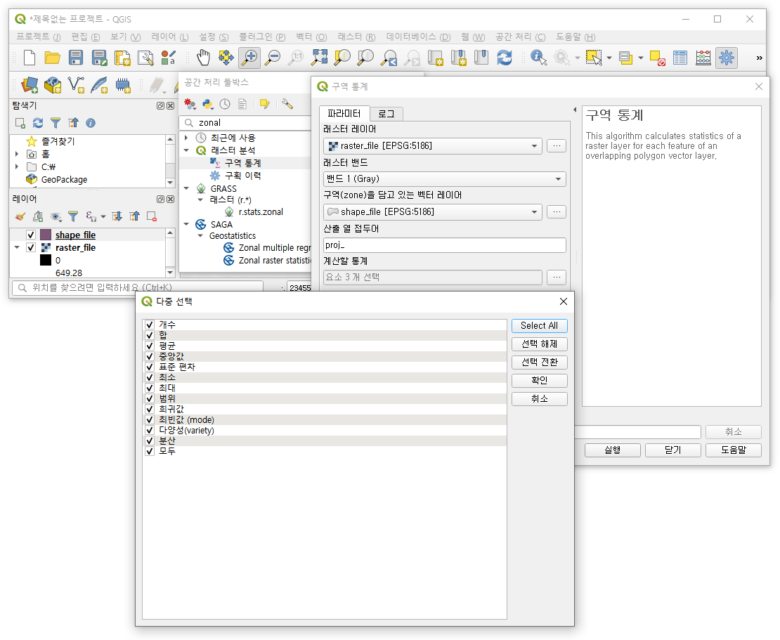Click the info icon in browser panel
The width and height of the screenshot is (780, 640).
pyautogui.click(x=91, y=123)
